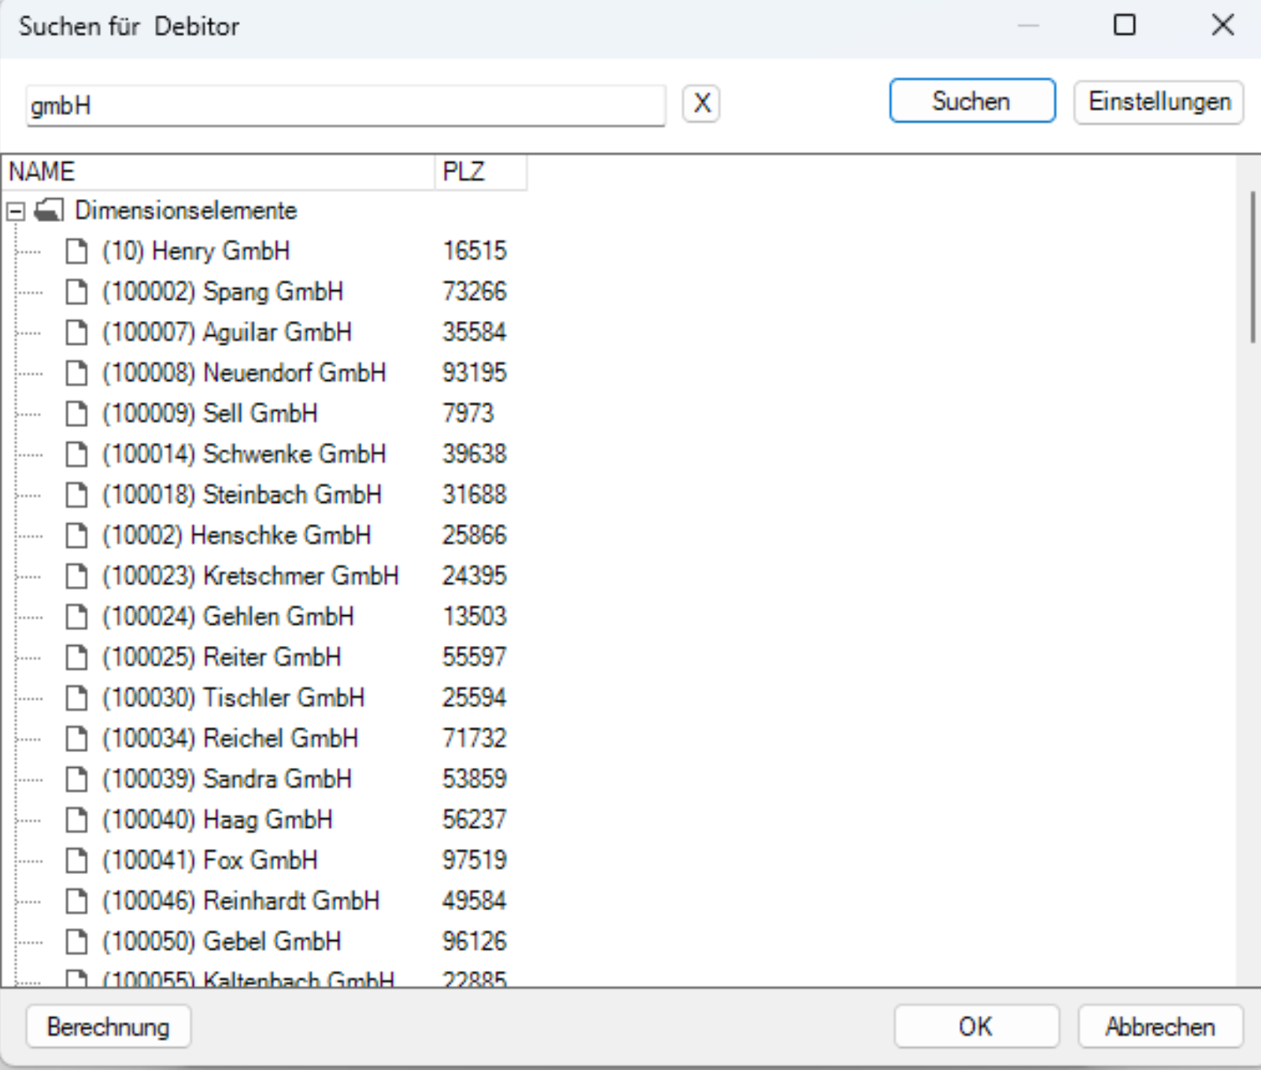
Task: Click document icon beside Tischler GmbH
Action: 76,699
